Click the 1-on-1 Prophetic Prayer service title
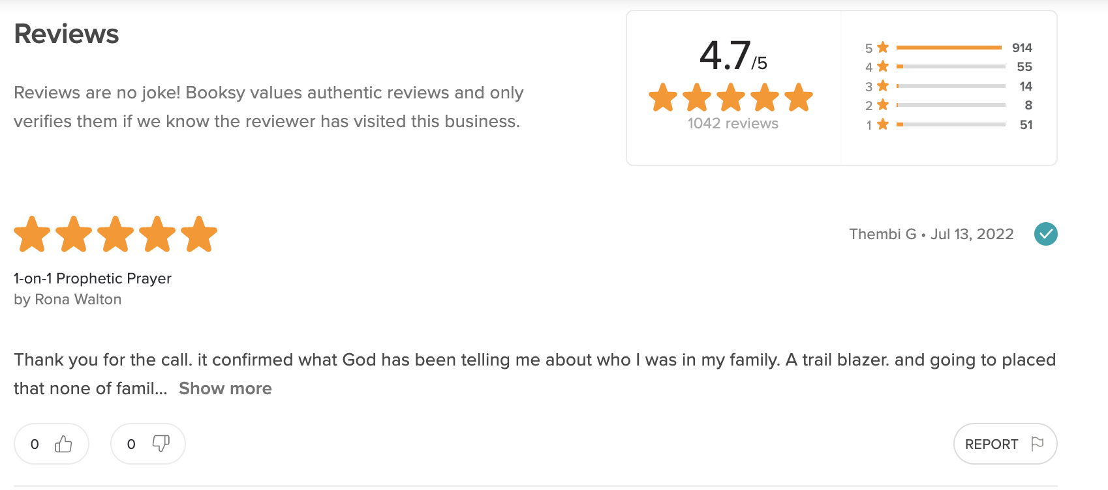 coord(92,278)
